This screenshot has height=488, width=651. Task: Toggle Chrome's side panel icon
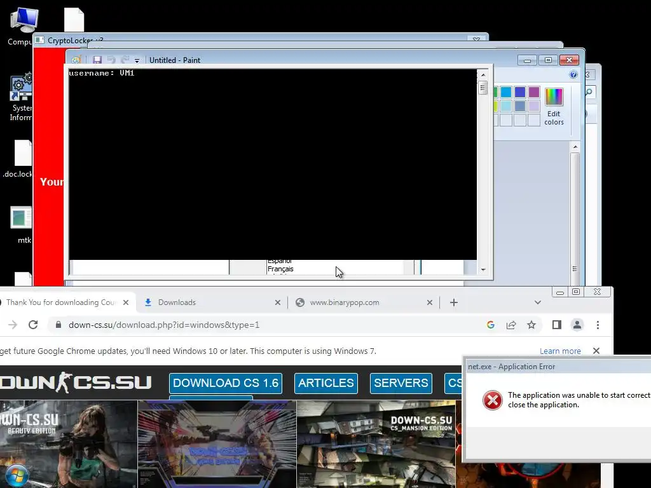pyautogui.click(x=557, y=325)
